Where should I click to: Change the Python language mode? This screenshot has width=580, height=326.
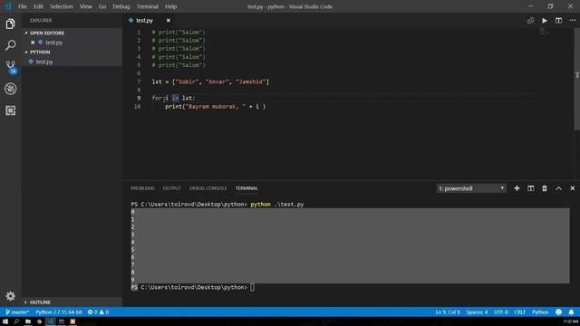pos(540,312)
